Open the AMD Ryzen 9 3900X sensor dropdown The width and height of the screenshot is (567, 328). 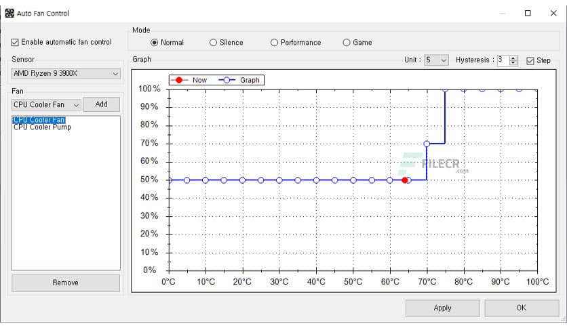coord(66,73)
